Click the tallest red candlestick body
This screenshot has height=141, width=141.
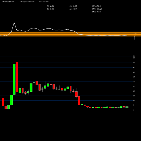coord(17,77)
